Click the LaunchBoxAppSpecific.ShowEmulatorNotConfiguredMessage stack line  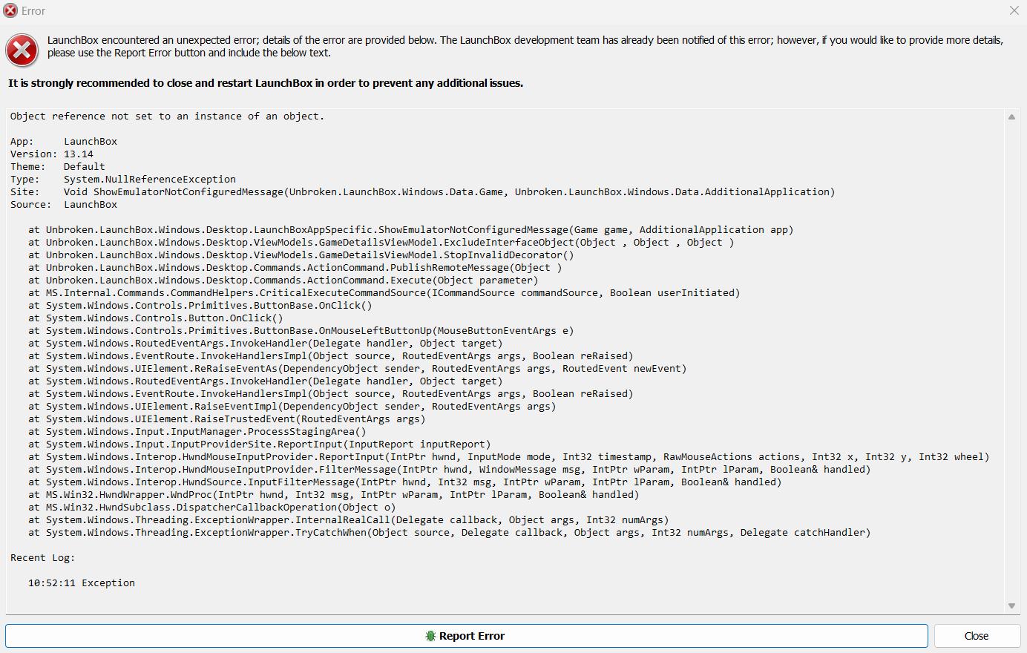click(411, 230)
